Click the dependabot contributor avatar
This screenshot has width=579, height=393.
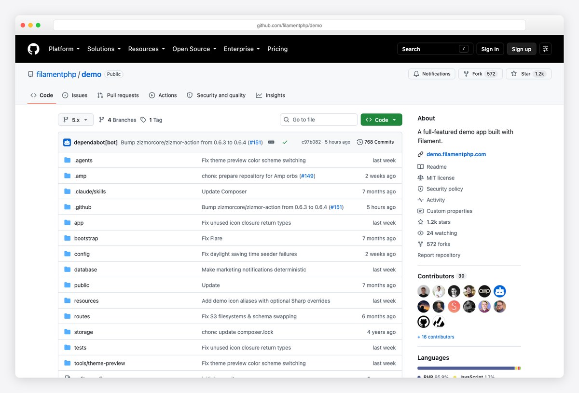coord(500,291)
